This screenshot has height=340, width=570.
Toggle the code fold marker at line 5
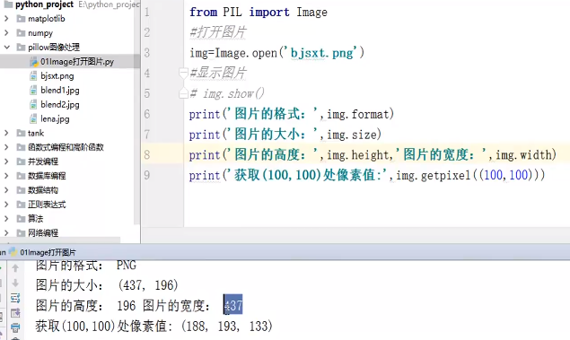click(183, 93)
